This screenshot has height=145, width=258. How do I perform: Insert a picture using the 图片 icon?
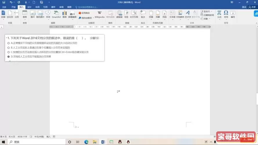(33, 14)
